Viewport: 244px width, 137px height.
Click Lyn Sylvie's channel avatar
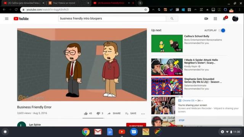(21, 124)
